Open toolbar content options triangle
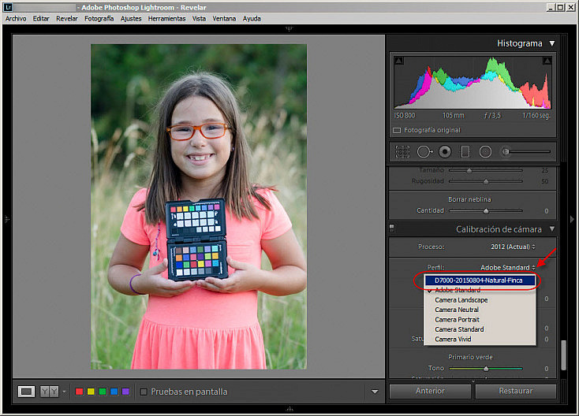579x416 pixels. point(375,392)
